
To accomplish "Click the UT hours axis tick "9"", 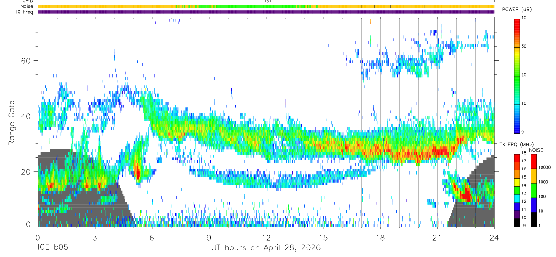I will coord(209,238).
